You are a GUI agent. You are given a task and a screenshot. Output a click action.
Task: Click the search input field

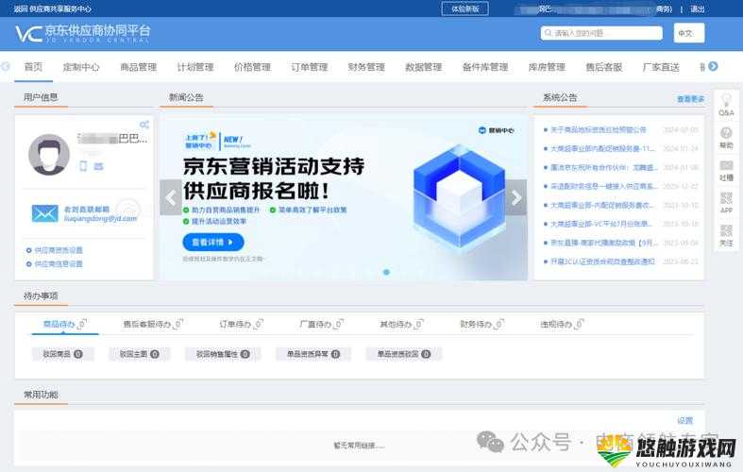(x=601, y=33)
